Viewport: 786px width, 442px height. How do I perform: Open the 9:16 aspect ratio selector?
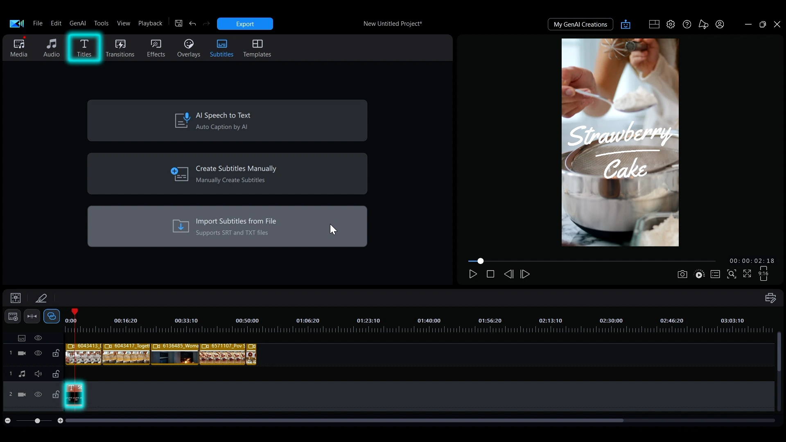pyautogui.click(x=763, y=274)
